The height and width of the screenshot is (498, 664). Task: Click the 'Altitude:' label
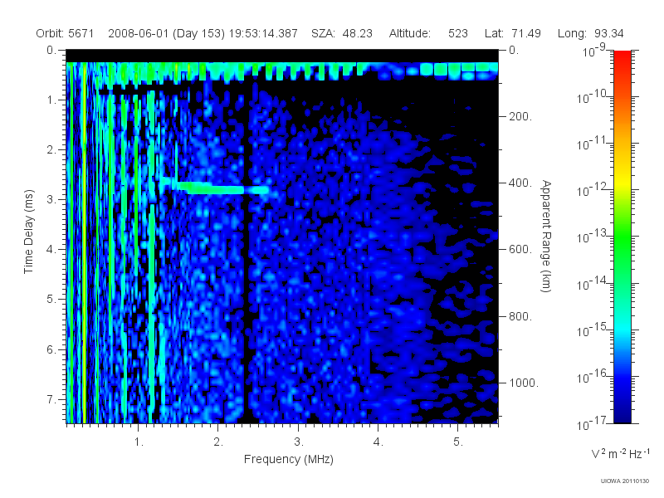(410, 33)
